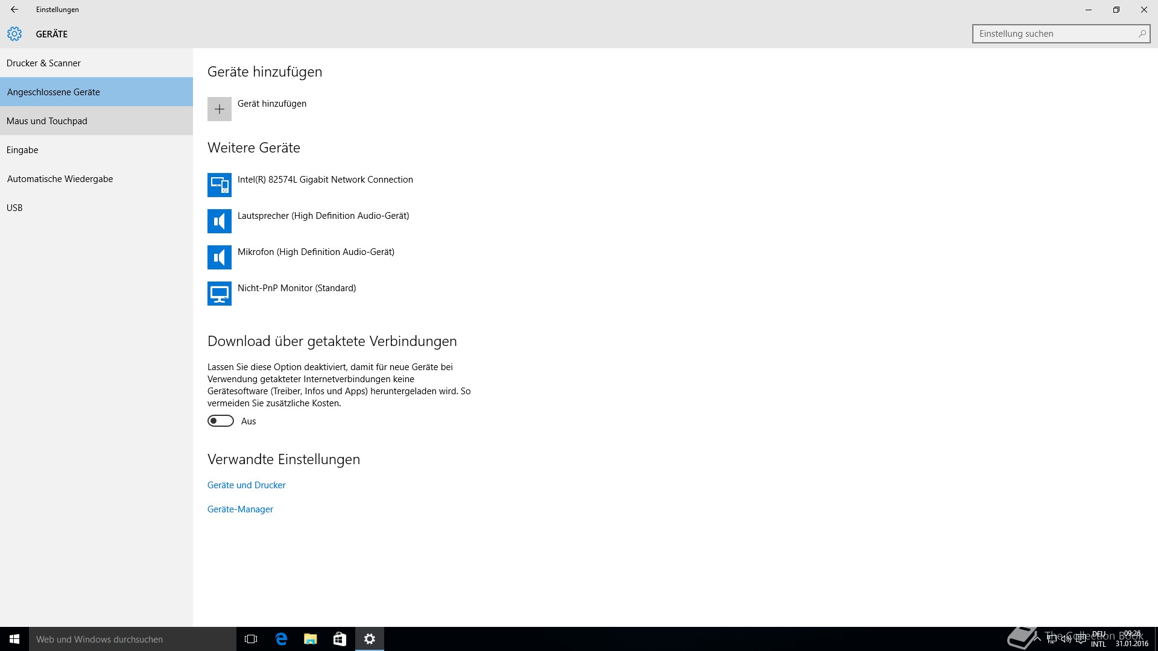The image size is (1158, 651).
Task: Click the Gerät hinzufügen label
Action: (x=272, y=104)
